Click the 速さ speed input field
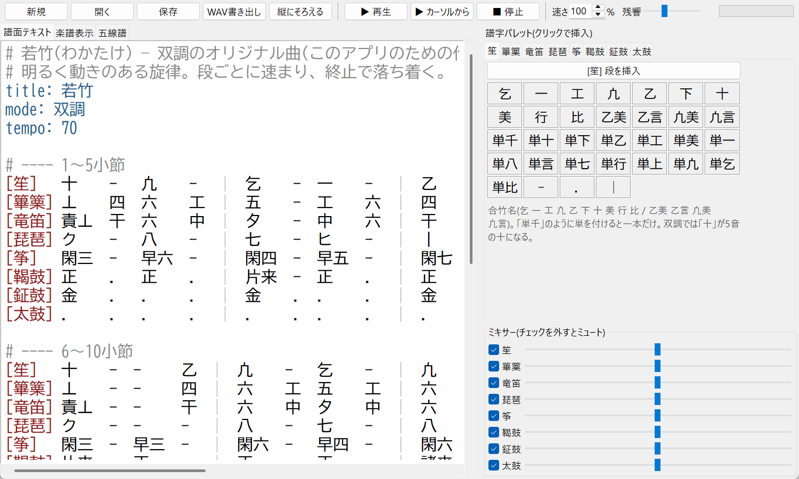Viewport: 799px width, 479px height. pos(581,11)
